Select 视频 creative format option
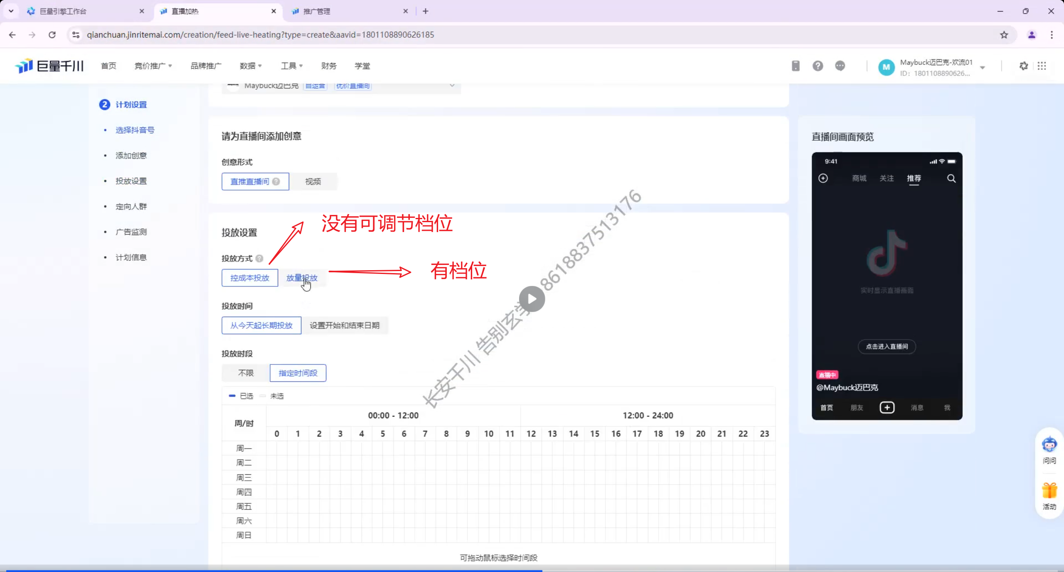The height and width of the screenshot is (572, 1064). tap(313, 181)
